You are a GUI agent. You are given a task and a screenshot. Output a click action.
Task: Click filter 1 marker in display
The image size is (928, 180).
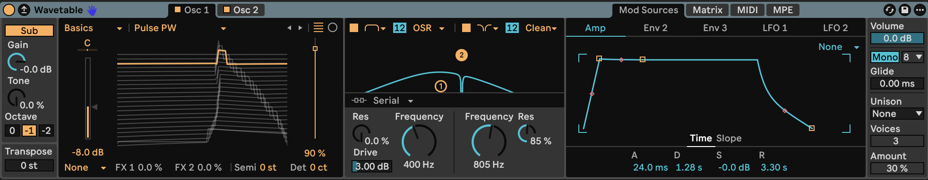point(441,86)
